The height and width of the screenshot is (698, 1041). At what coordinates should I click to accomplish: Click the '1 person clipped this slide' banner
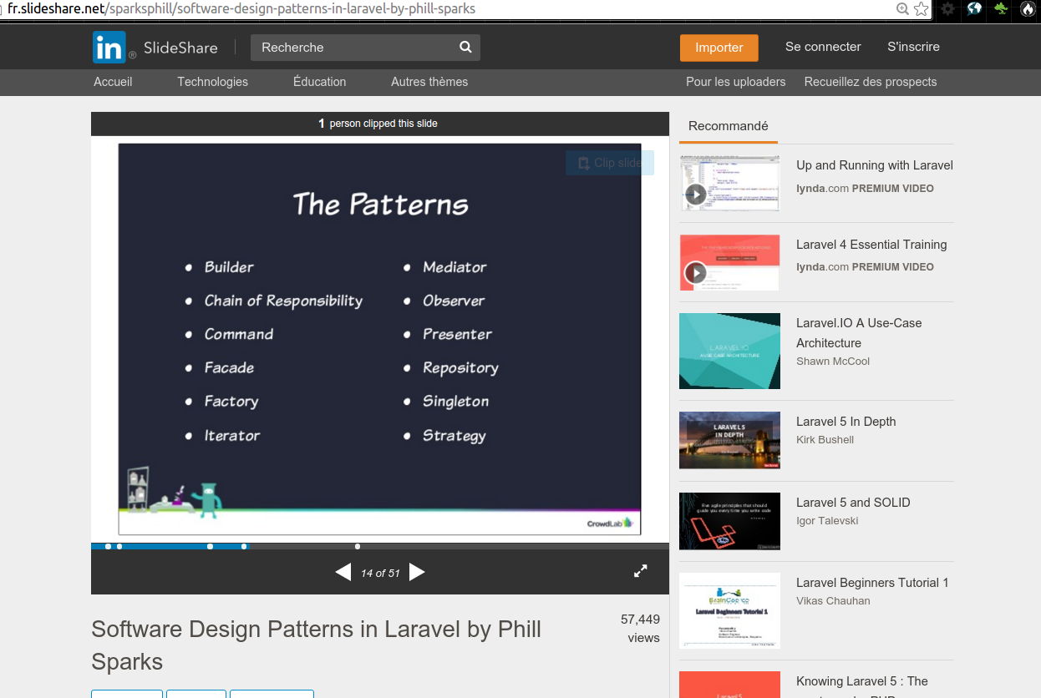380,124
